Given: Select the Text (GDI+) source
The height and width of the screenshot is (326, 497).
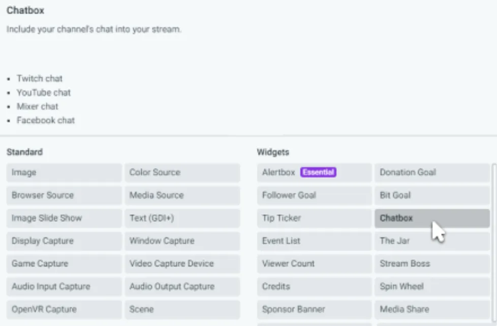Looking at the screenshot, I should tap(182, 218).
